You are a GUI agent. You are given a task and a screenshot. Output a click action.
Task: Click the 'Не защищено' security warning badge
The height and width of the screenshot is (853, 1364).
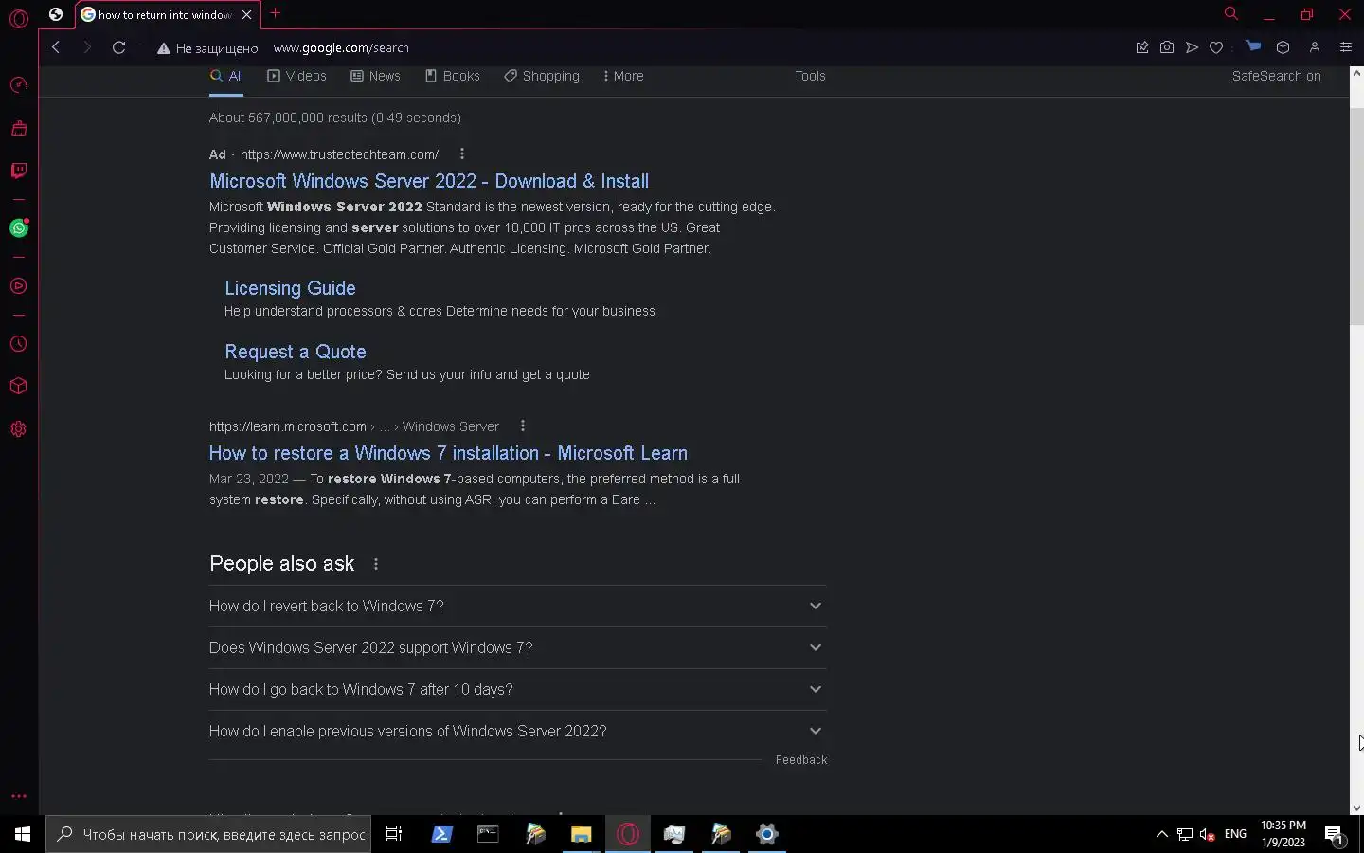(x=207, y=48)
